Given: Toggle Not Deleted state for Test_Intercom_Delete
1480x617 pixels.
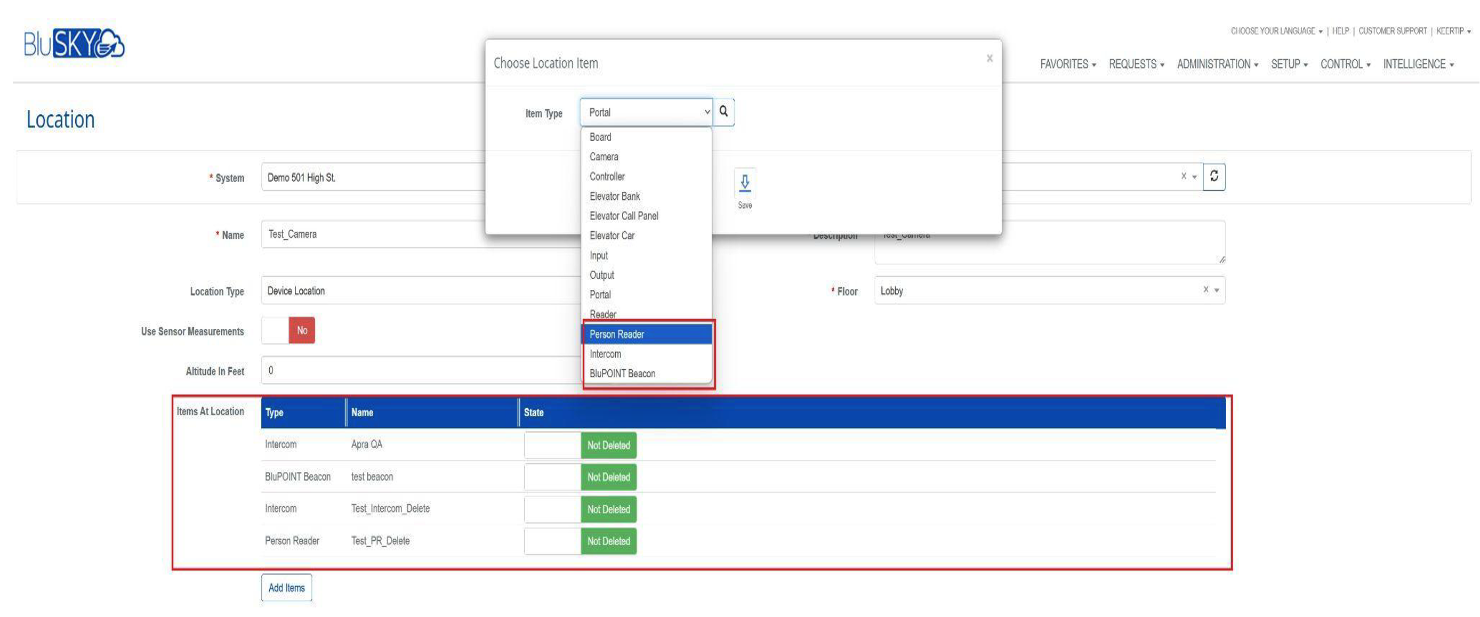Looking at the screenshot, I should click(x=580, y=509).
